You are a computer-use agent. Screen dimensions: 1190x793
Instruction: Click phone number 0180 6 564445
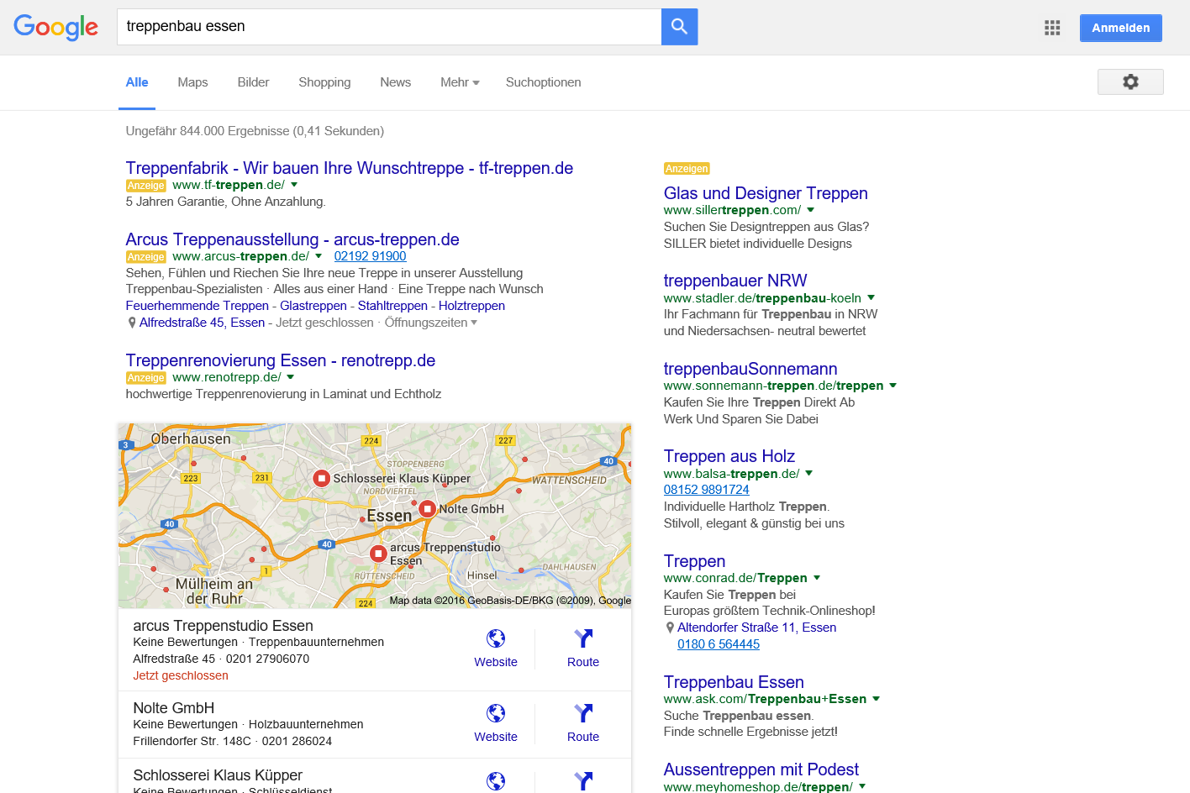(x=719, y=644)
